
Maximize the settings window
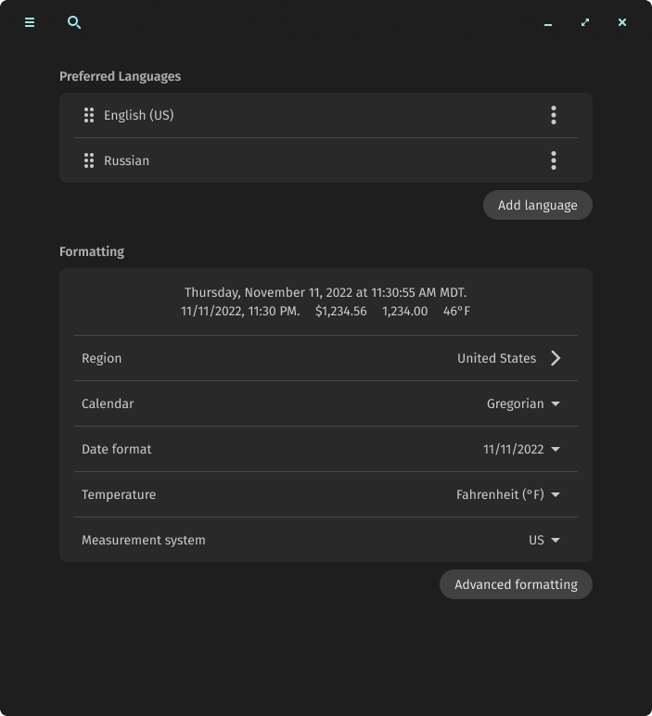585,22
